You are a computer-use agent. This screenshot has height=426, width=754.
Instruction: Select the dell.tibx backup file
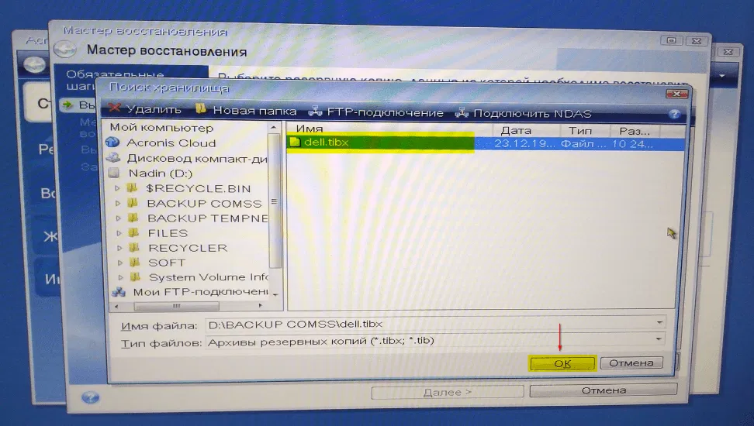[326, 143]
